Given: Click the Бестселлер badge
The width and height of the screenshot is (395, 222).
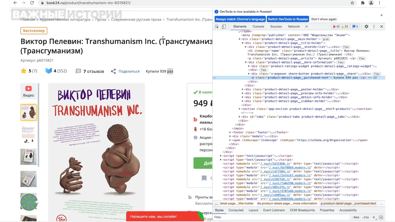Looking at the screenshot, I should point(34,31).
